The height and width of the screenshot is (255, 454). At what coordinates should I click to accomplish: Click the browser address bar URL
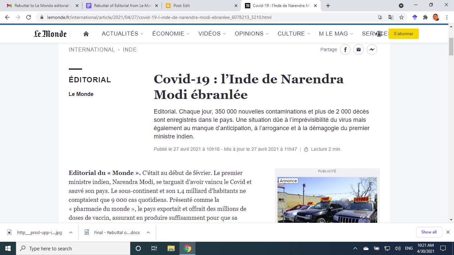click(x=160, y=17)
